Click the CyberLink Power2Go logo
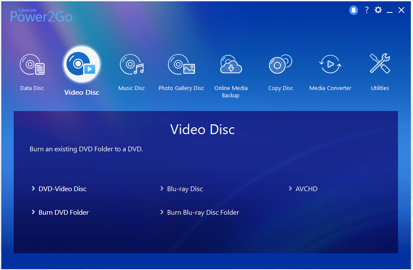The height and width of the screenshot is (270, 413). click(x=42, y=15)
